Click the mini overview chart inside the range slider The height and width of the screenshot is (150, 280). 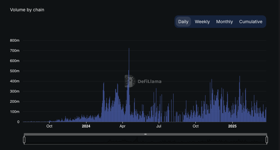(x=145, y=140)
